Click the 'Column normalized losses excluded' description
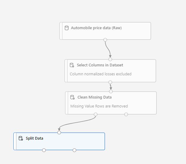Image resolution: width=186 pixels, height=164 pixels. (100, 74)
